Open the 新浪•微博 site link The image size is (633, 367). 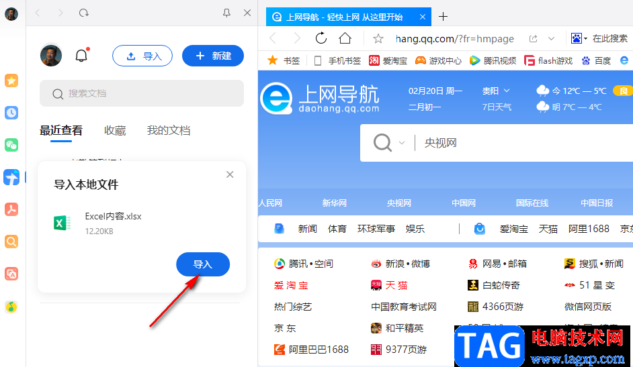400,264
